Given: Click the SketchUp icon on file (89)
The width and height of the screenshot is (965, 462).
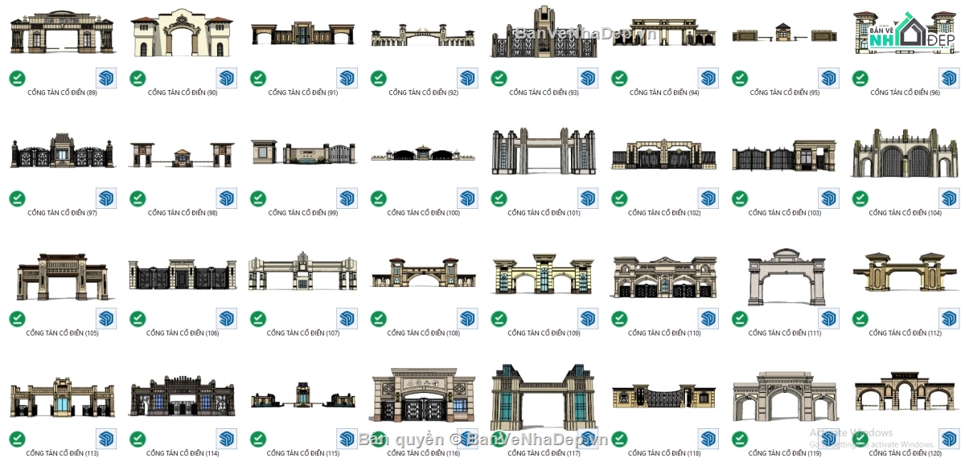Looking at the screenshot, I should 106,78.
